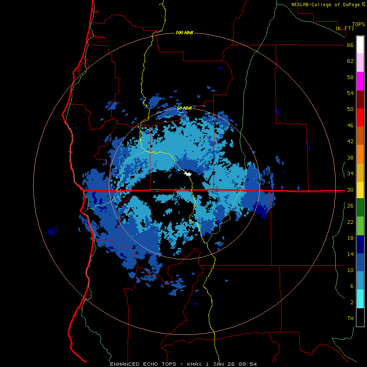Viewport: 367px width, 367px height.
Task: Click the 100 NMI range ring label
Action: coord(184,33)
